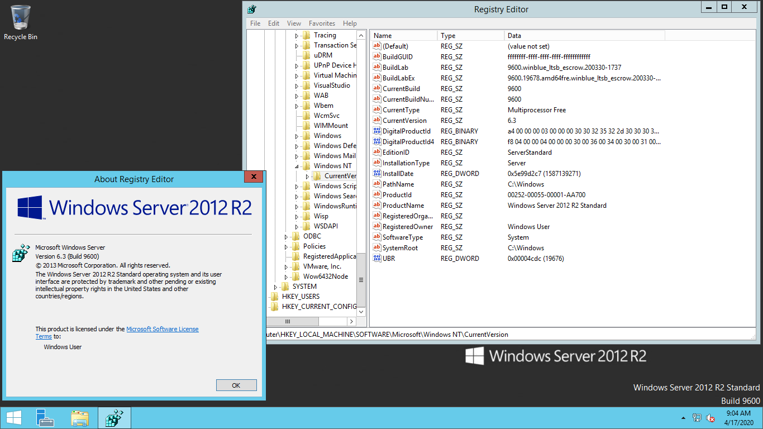763x429 pixels.
Task: Click the Start button on taskbar
Action: pyautogui.click(x=13, y=418)
